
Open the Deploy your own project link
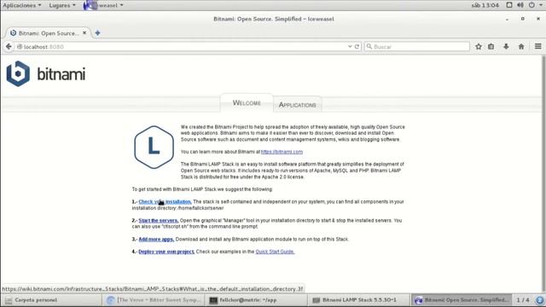[x=166, y=252]
